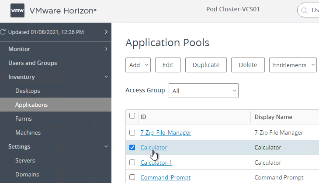The height and width of the screenshot is (183, 319).
Task: Open the Command_Prompt link
Action: click(166, 177)
